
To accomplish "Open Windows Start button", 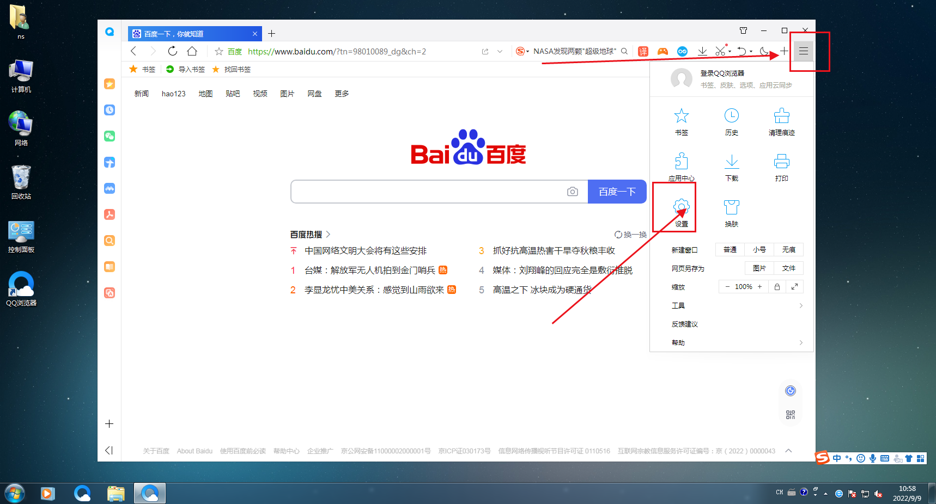I will pos(15,494).
